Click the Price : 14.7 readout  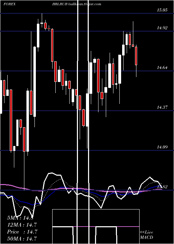(x=22, y=232)
